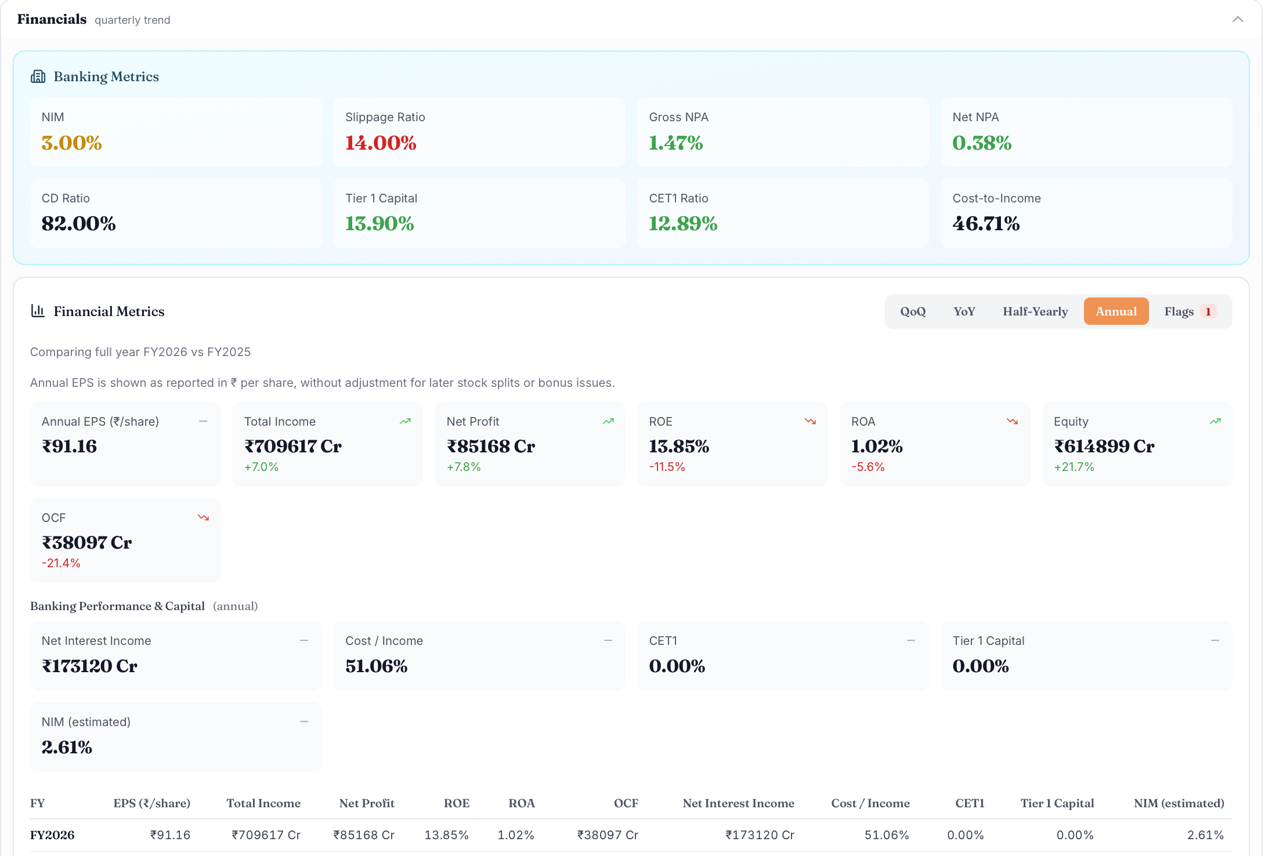Click the ROA column header
Image resolution: width=1265 pixels, height=856 pixels.
tap(522, 803)
